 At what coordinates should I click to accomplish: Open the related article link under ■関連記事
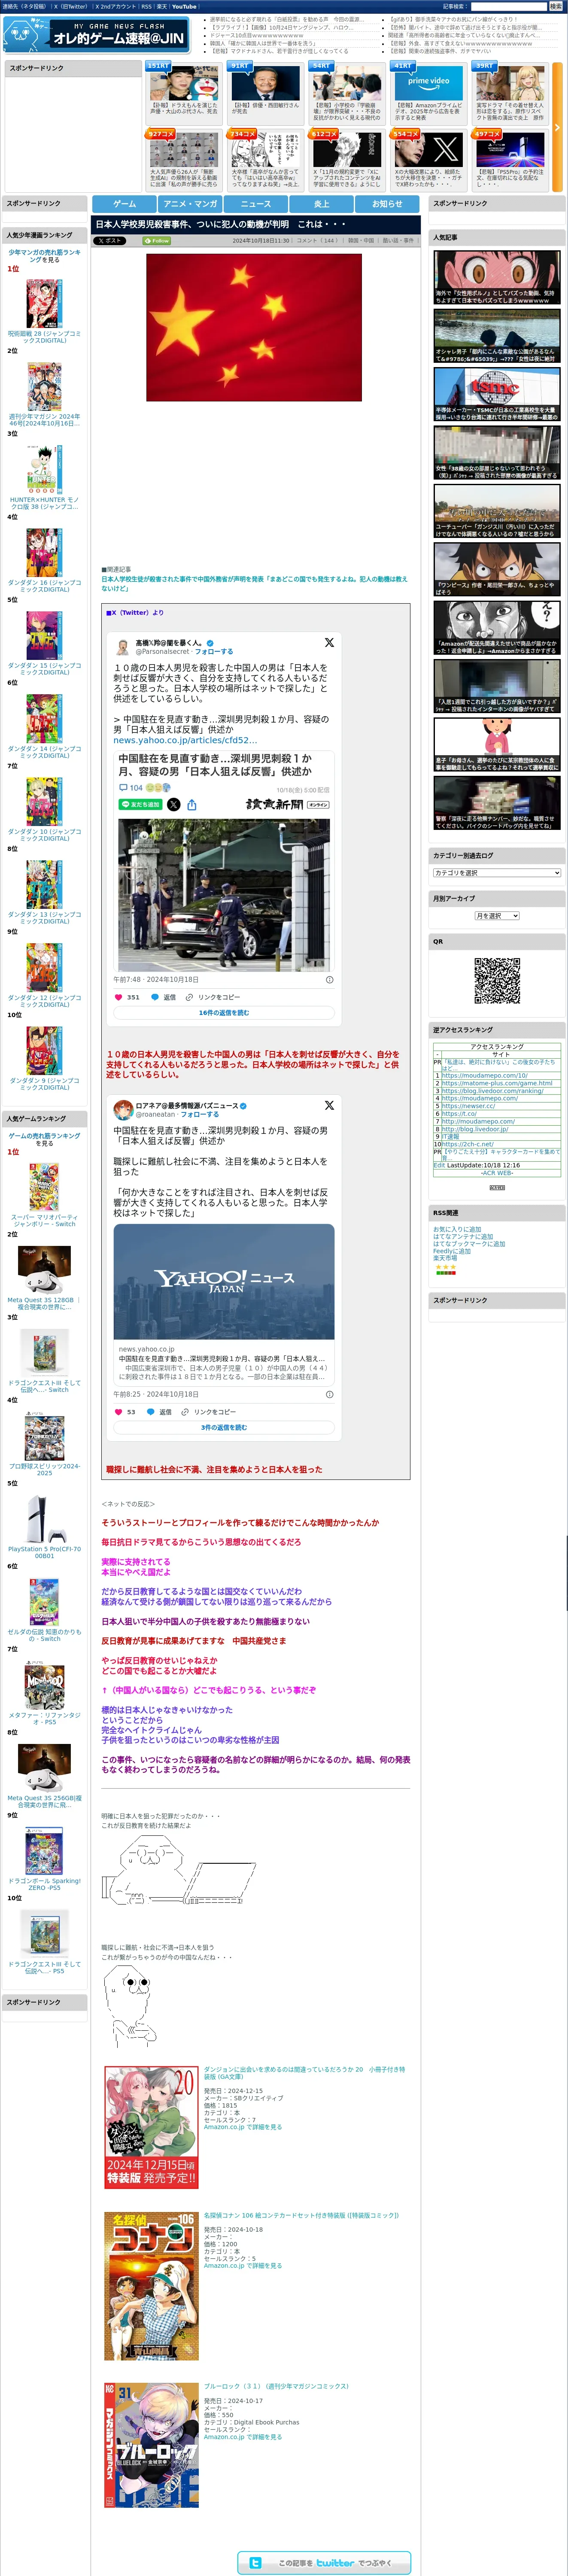[x=254, y=584]
